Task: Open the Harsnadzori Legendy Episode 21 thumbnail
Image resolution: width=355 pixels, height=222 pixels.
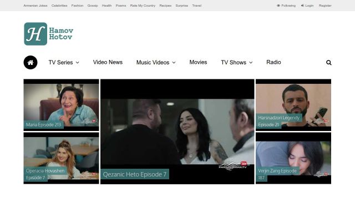Action: 293,105
